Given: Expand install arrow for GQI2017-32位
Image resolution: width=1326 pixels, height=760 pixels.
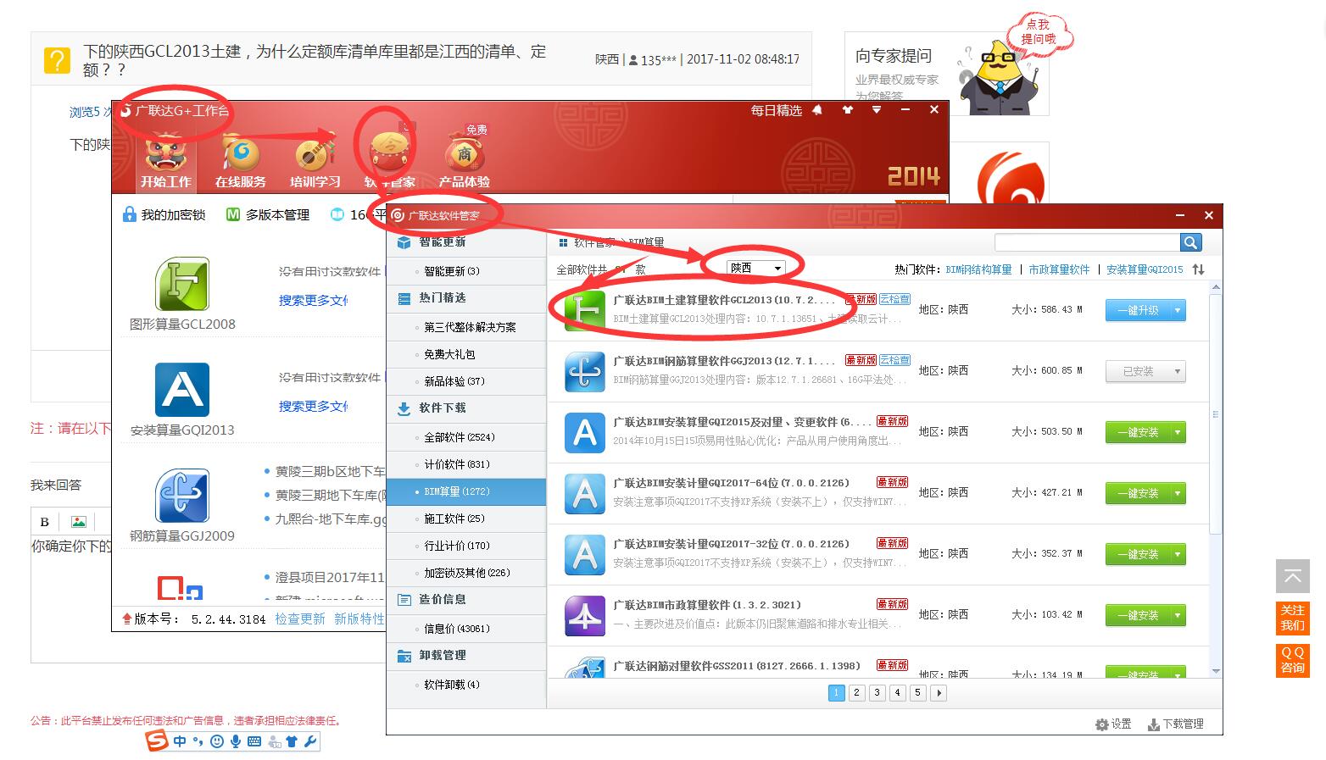Looking at the screenshot, I should coord(1178,554).
